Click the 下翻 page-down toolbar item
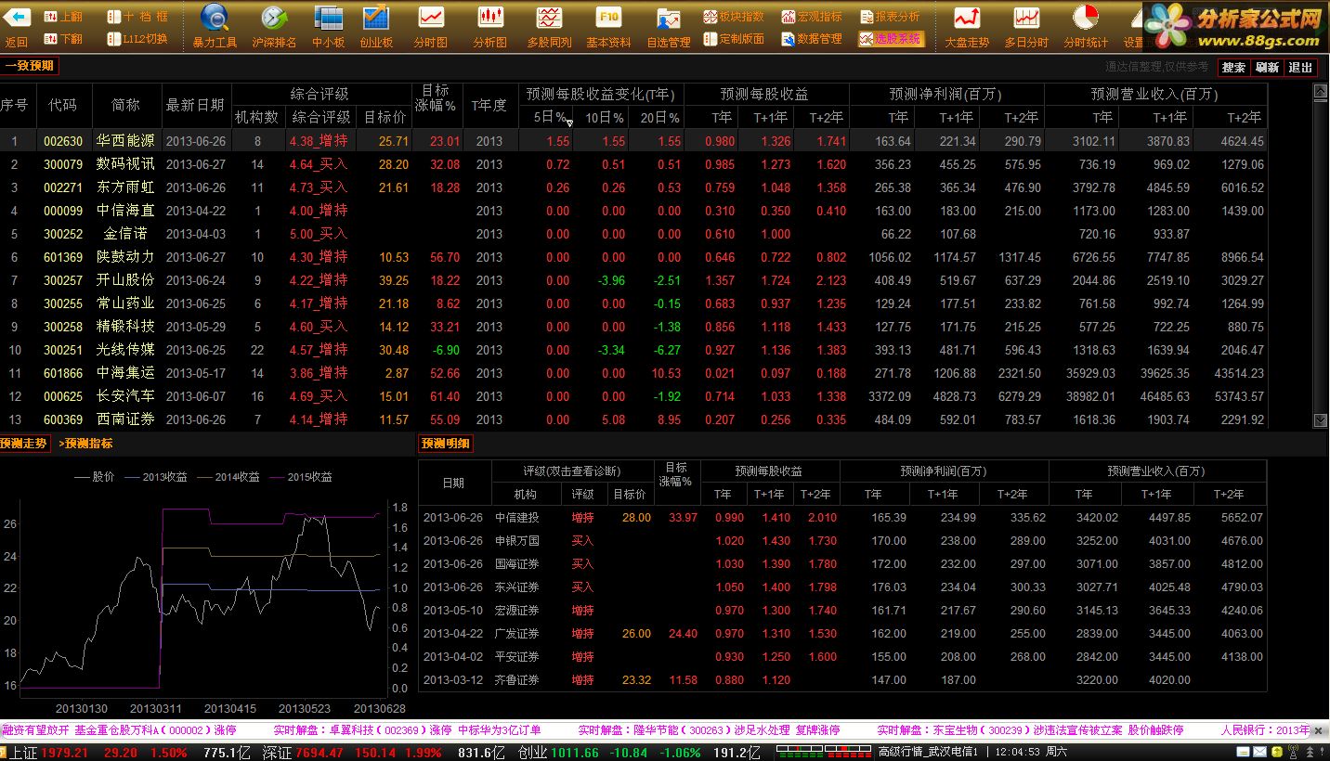This screenshot has width=1330, height=761. coord(64,39)
